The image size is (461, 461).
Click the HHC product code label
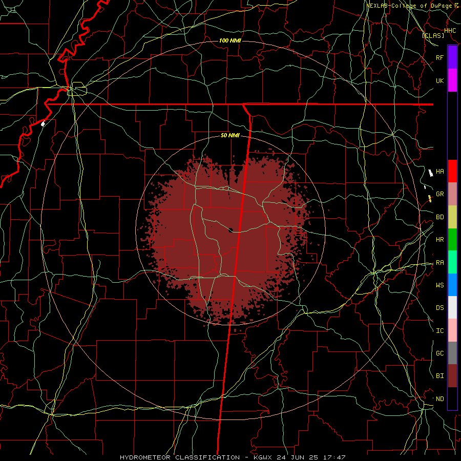point(450,31)
